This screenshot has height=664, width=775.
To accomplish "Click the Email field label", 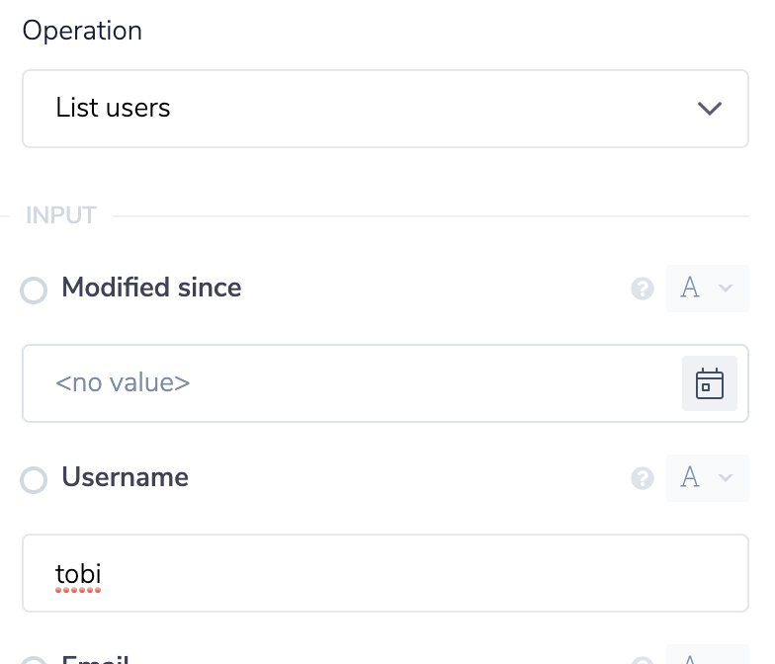I will pyautogui.click(x=95, y=659).
